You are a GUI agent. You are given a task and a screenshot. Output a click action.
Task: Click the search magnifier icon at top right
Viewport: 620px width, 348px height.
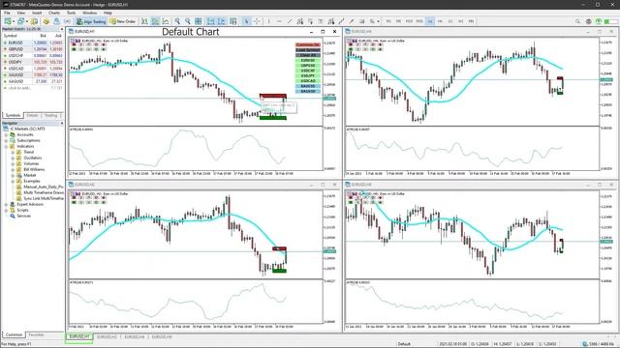[x=577, y=21]
